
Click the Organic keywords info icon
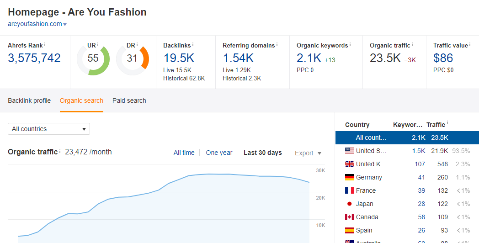click(350, 44)
